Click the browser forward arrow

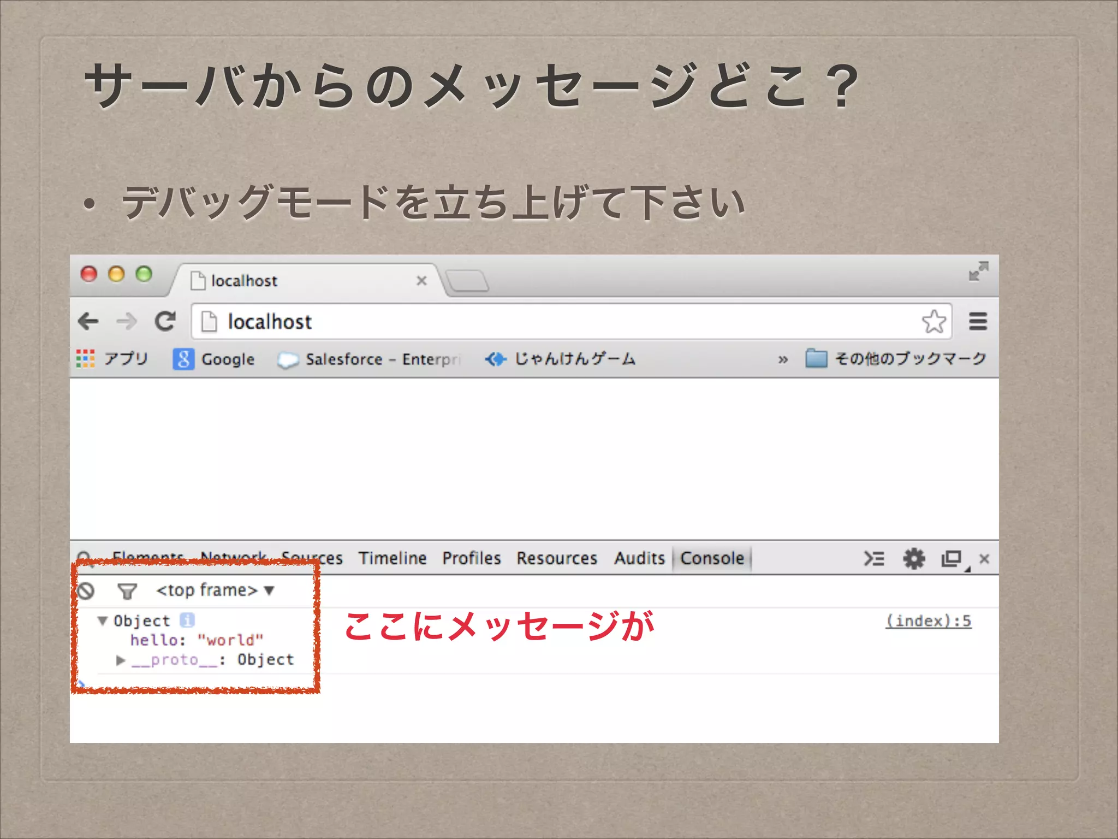pos(127,321)
